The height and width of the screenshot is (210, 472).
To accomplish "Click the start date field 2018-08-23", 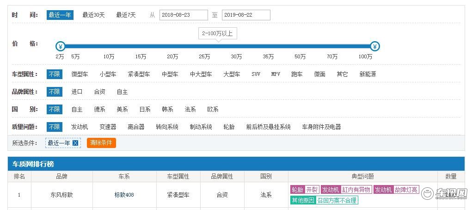I will [184, 15].
